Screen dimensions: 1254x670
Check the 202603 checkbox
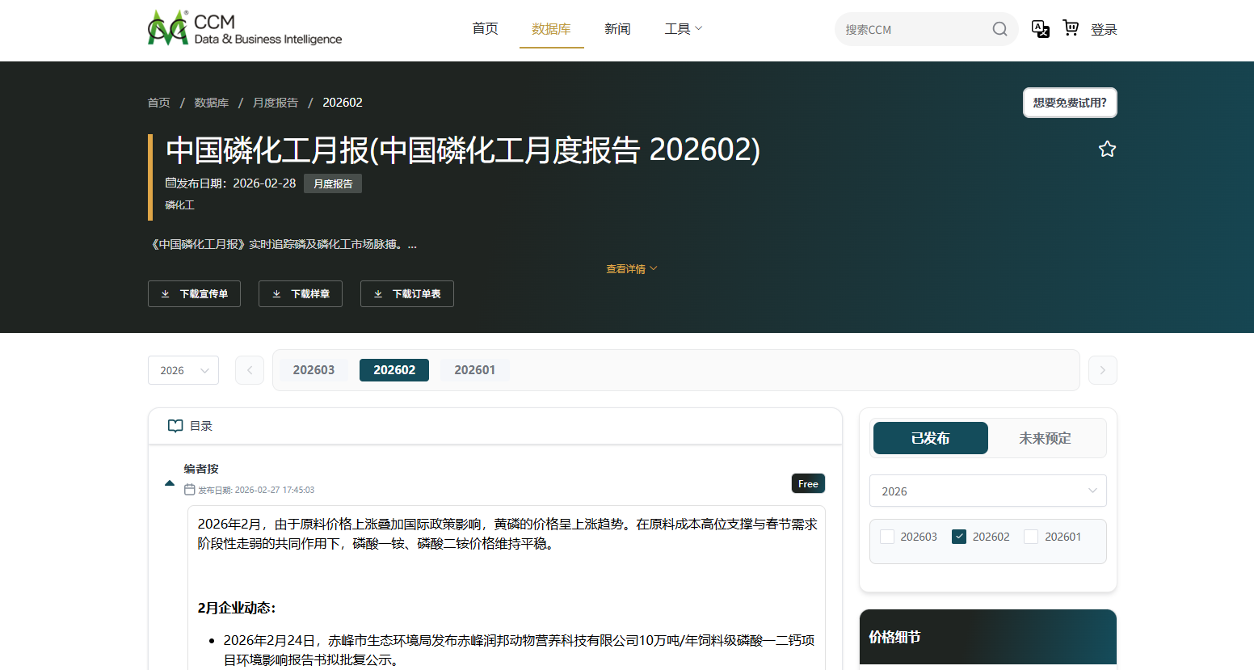pos(886,536)
